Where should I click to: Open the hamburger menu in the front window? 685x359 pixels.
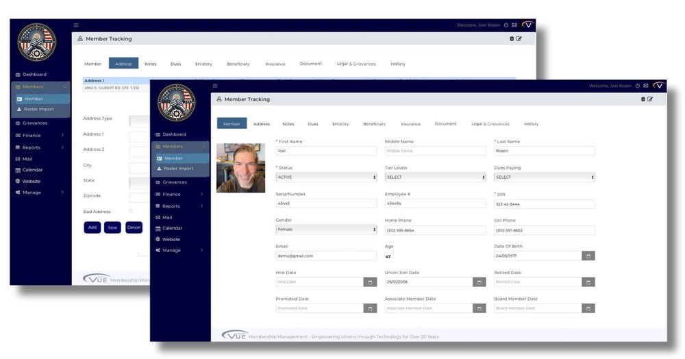click(215, 86)
